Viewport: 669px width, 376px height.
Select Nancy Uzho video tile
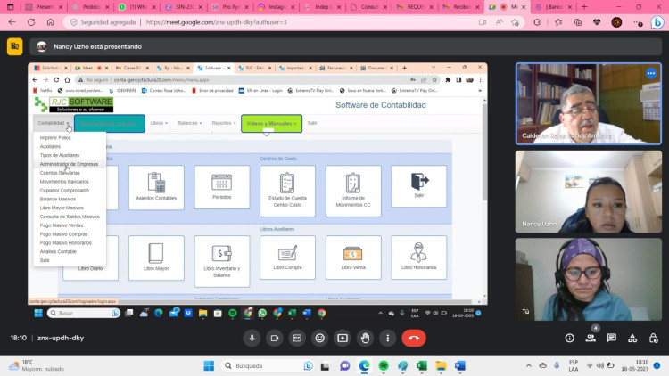click(589, 192)
